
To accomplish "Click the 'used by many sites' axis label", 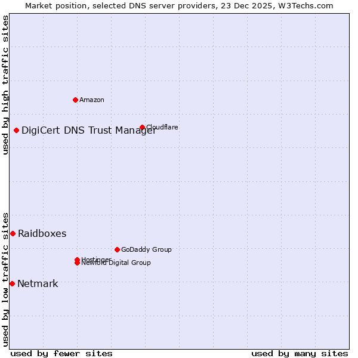I will pos(300,353).
